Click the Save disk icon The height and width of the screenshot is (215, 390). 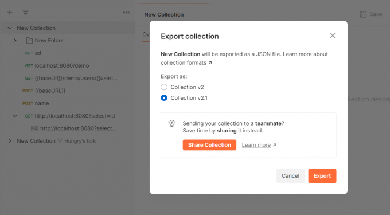point(363,14)
